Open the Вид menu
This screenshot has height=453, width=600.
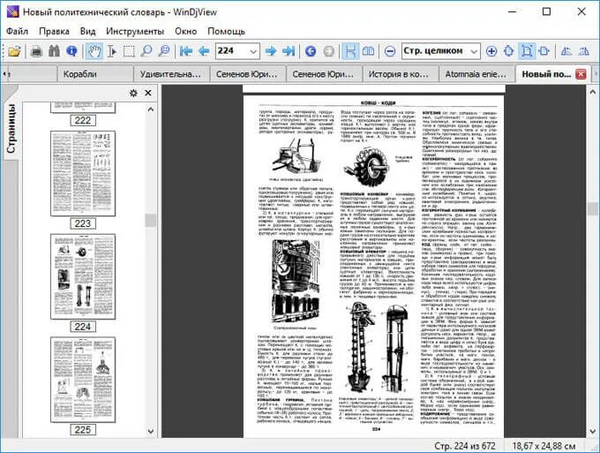[x=87, y=32]
